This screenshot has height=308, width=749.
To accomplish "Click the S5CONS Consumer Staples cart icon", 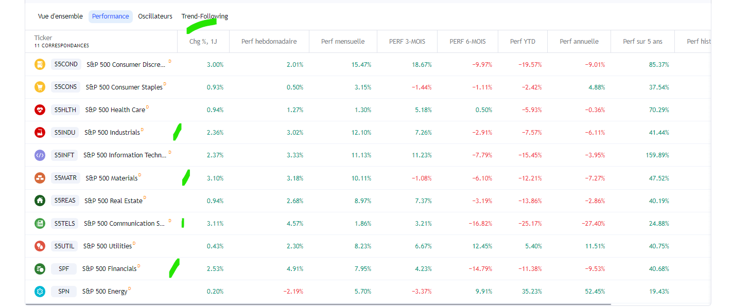I will click(40, 87).
